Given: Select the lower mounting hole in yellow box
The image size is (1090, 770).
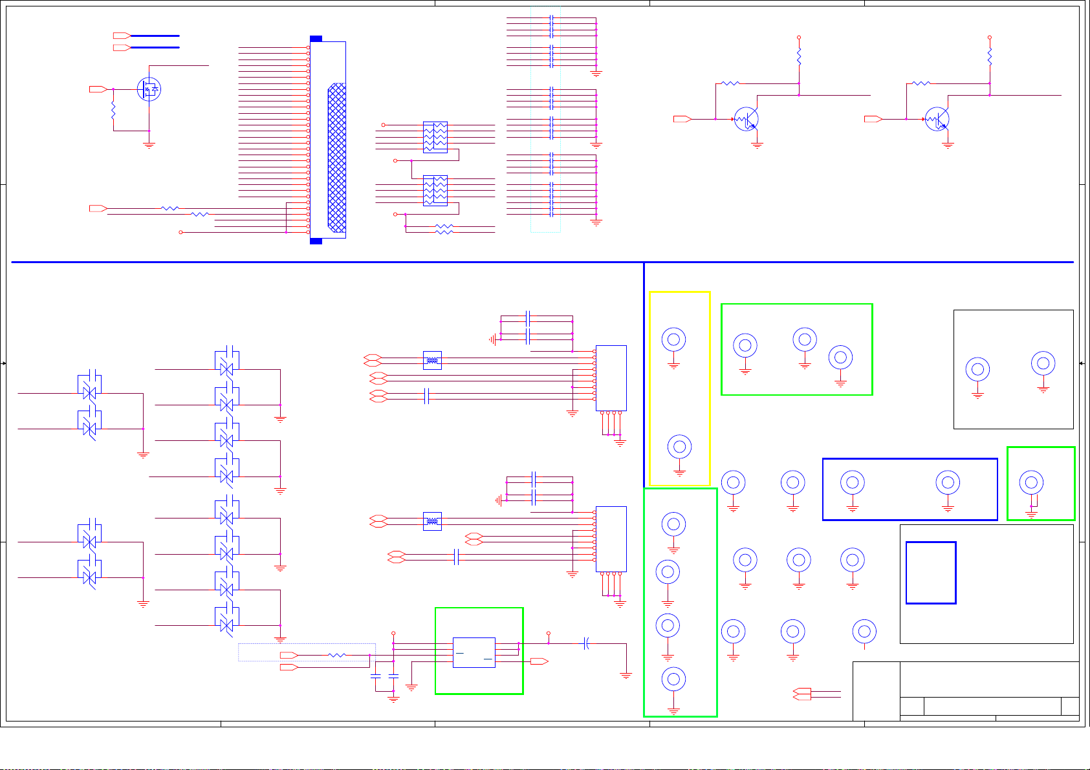Looking at the screenshot, I should 679,447.
